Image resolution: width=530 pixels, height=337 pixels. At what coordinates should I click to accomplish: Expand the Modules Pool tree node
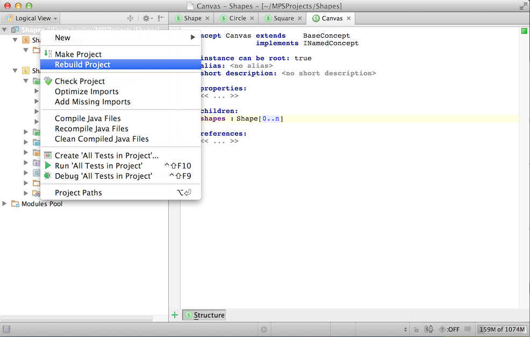(x=4, y=203)
